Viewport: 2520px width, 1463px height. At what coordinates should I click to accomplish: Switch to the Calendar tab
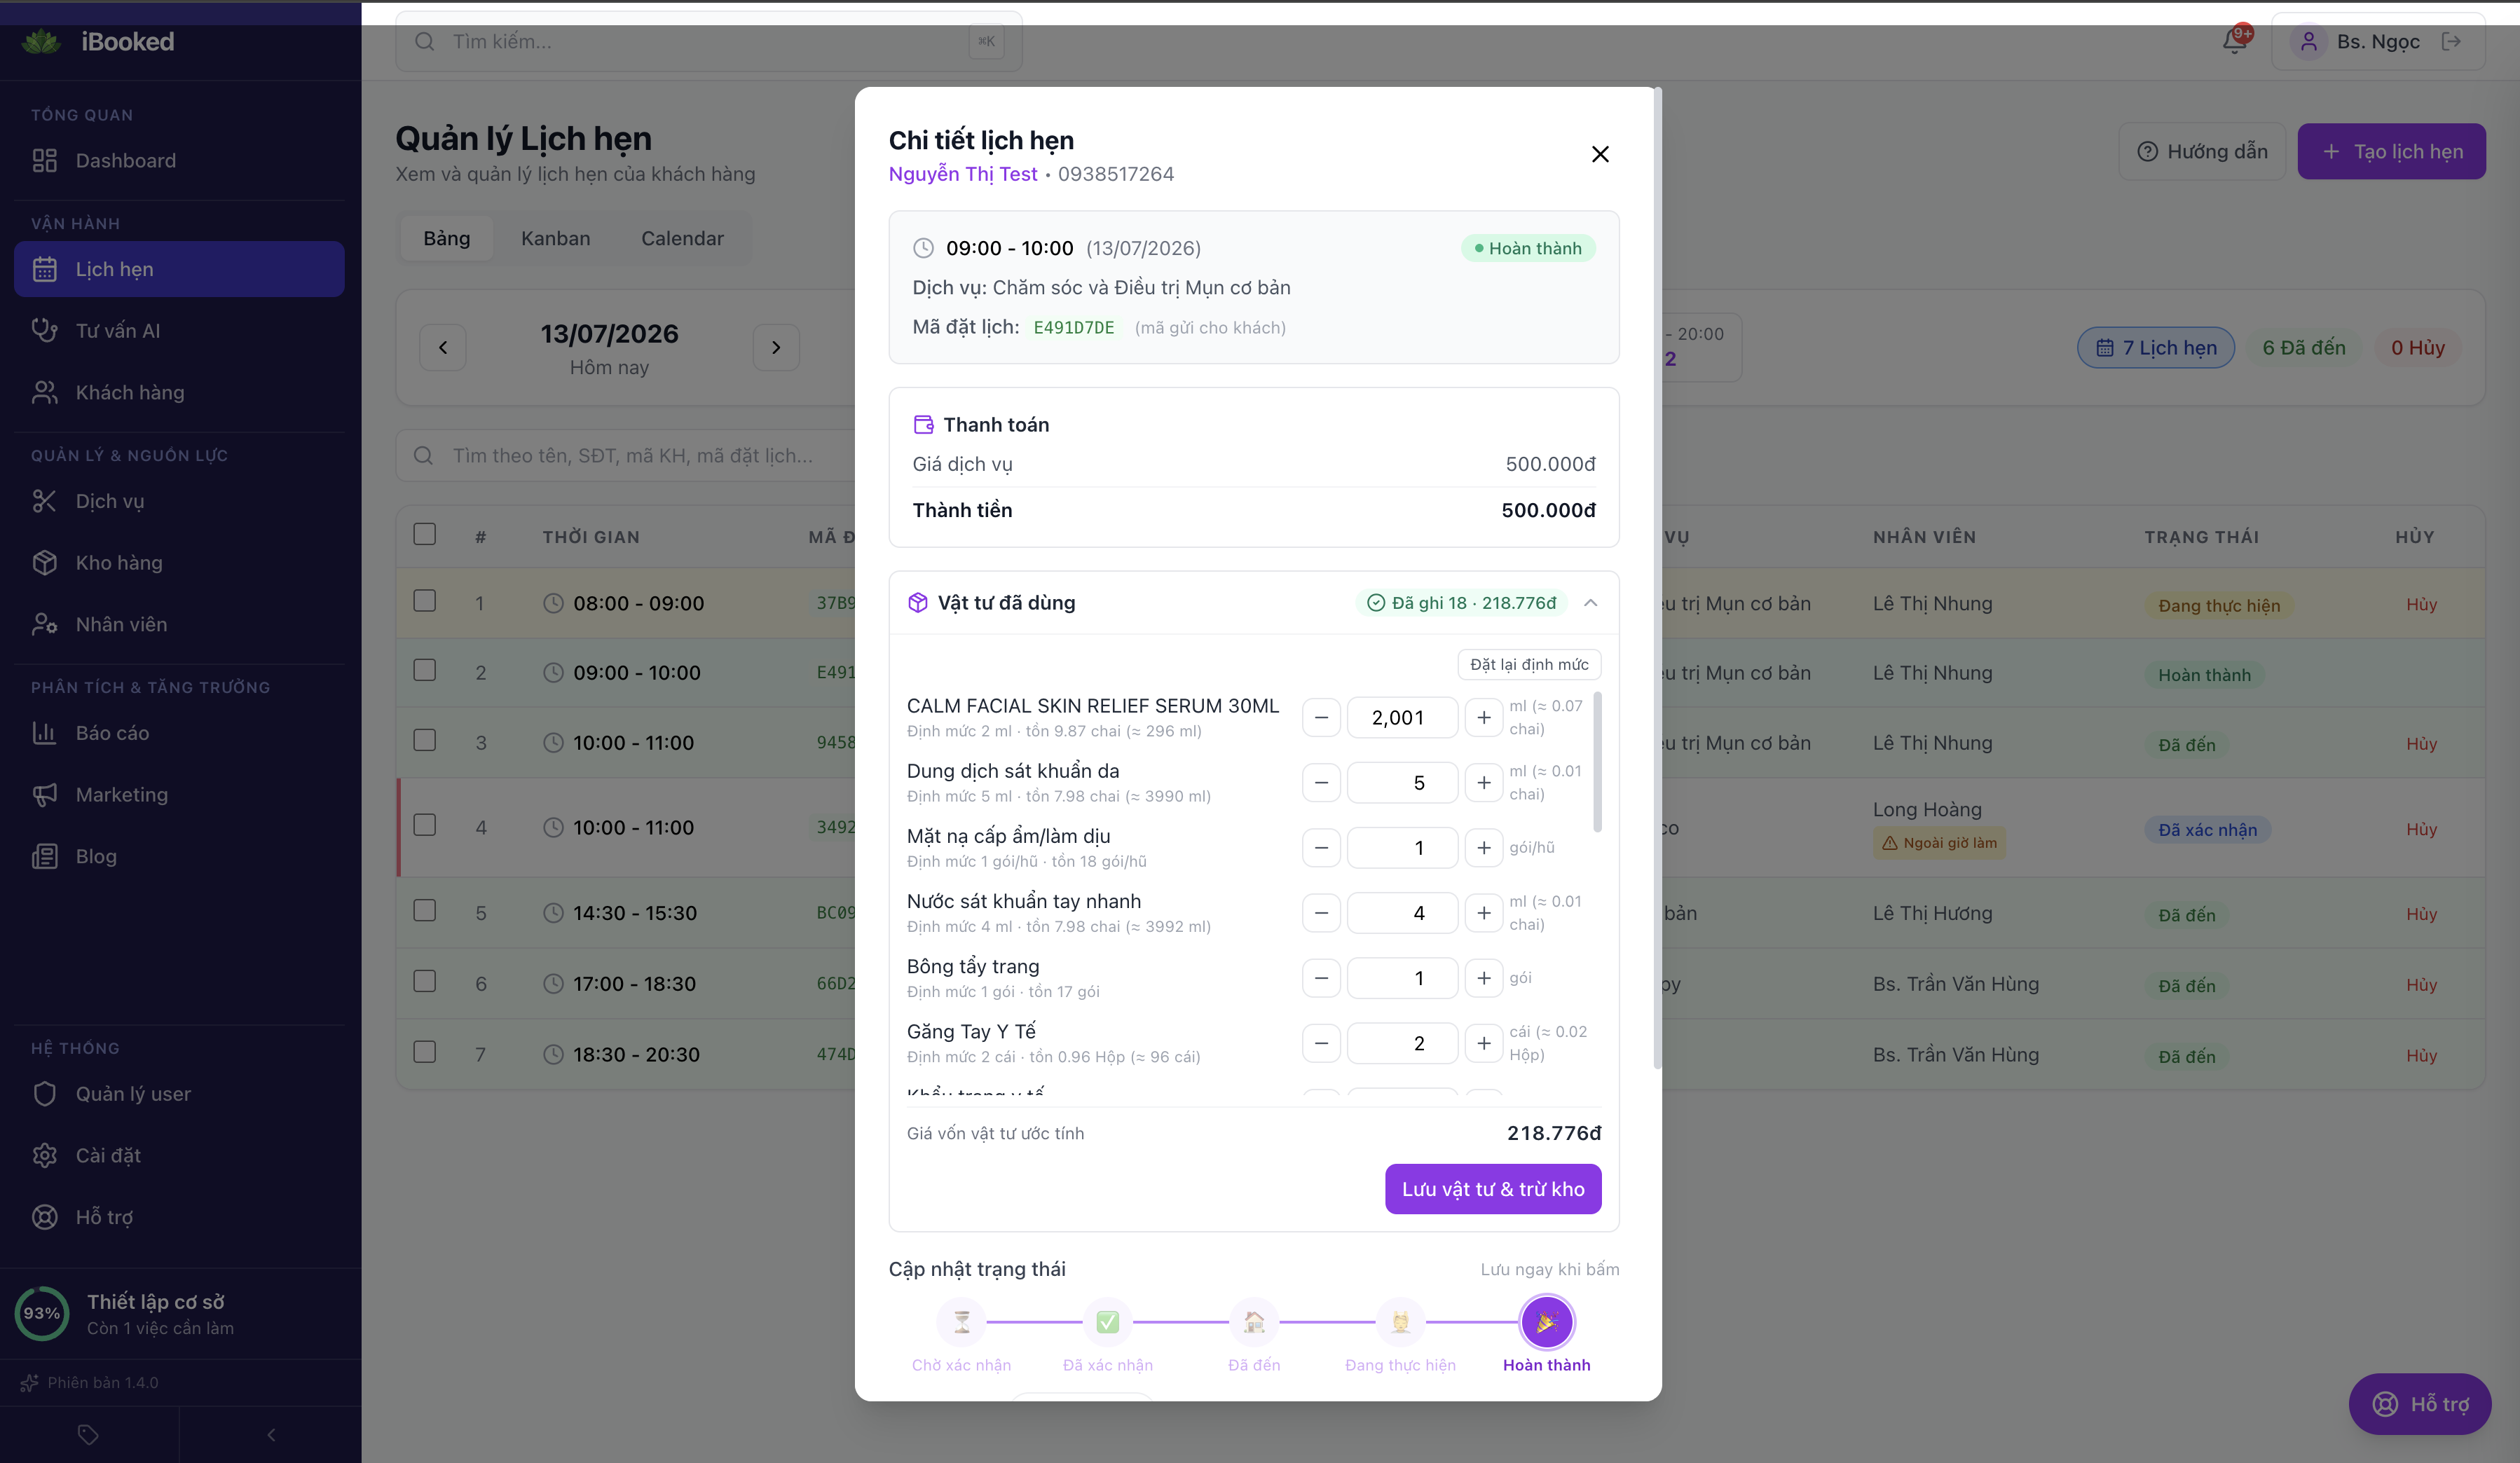coord(682,239)
